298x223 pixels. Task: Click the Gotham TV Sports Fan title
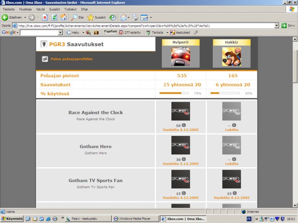pyautogui.click(x=96, y=180)
